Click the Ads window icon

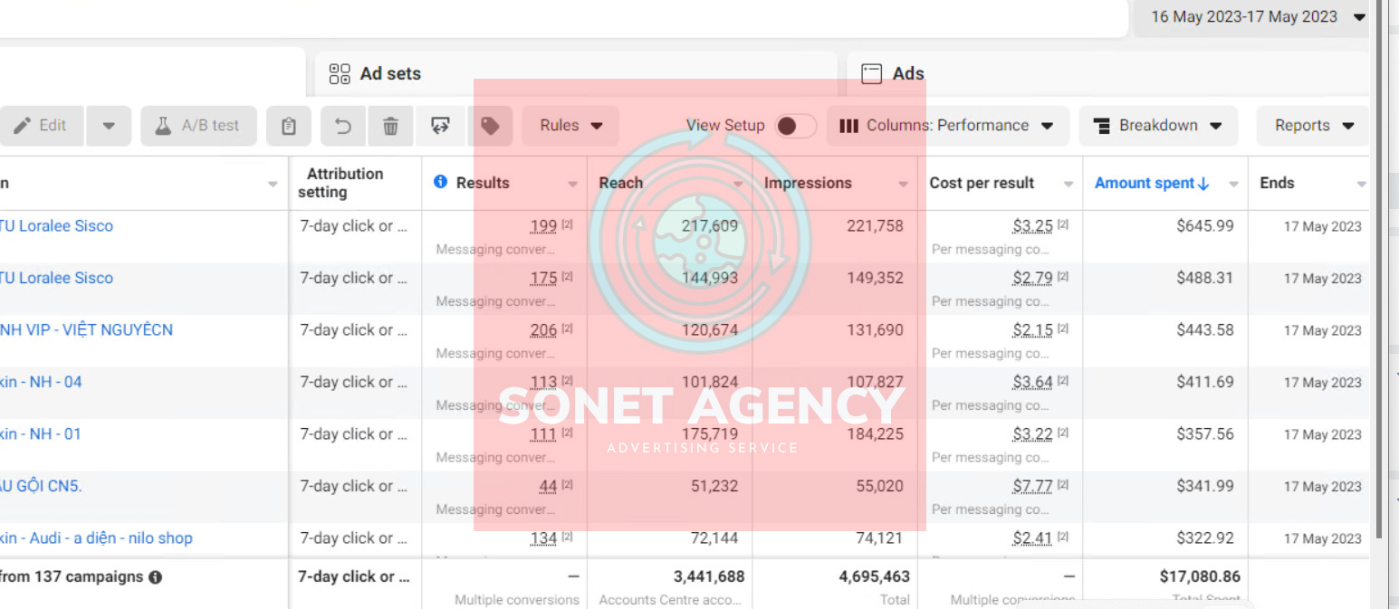(871, 74)
